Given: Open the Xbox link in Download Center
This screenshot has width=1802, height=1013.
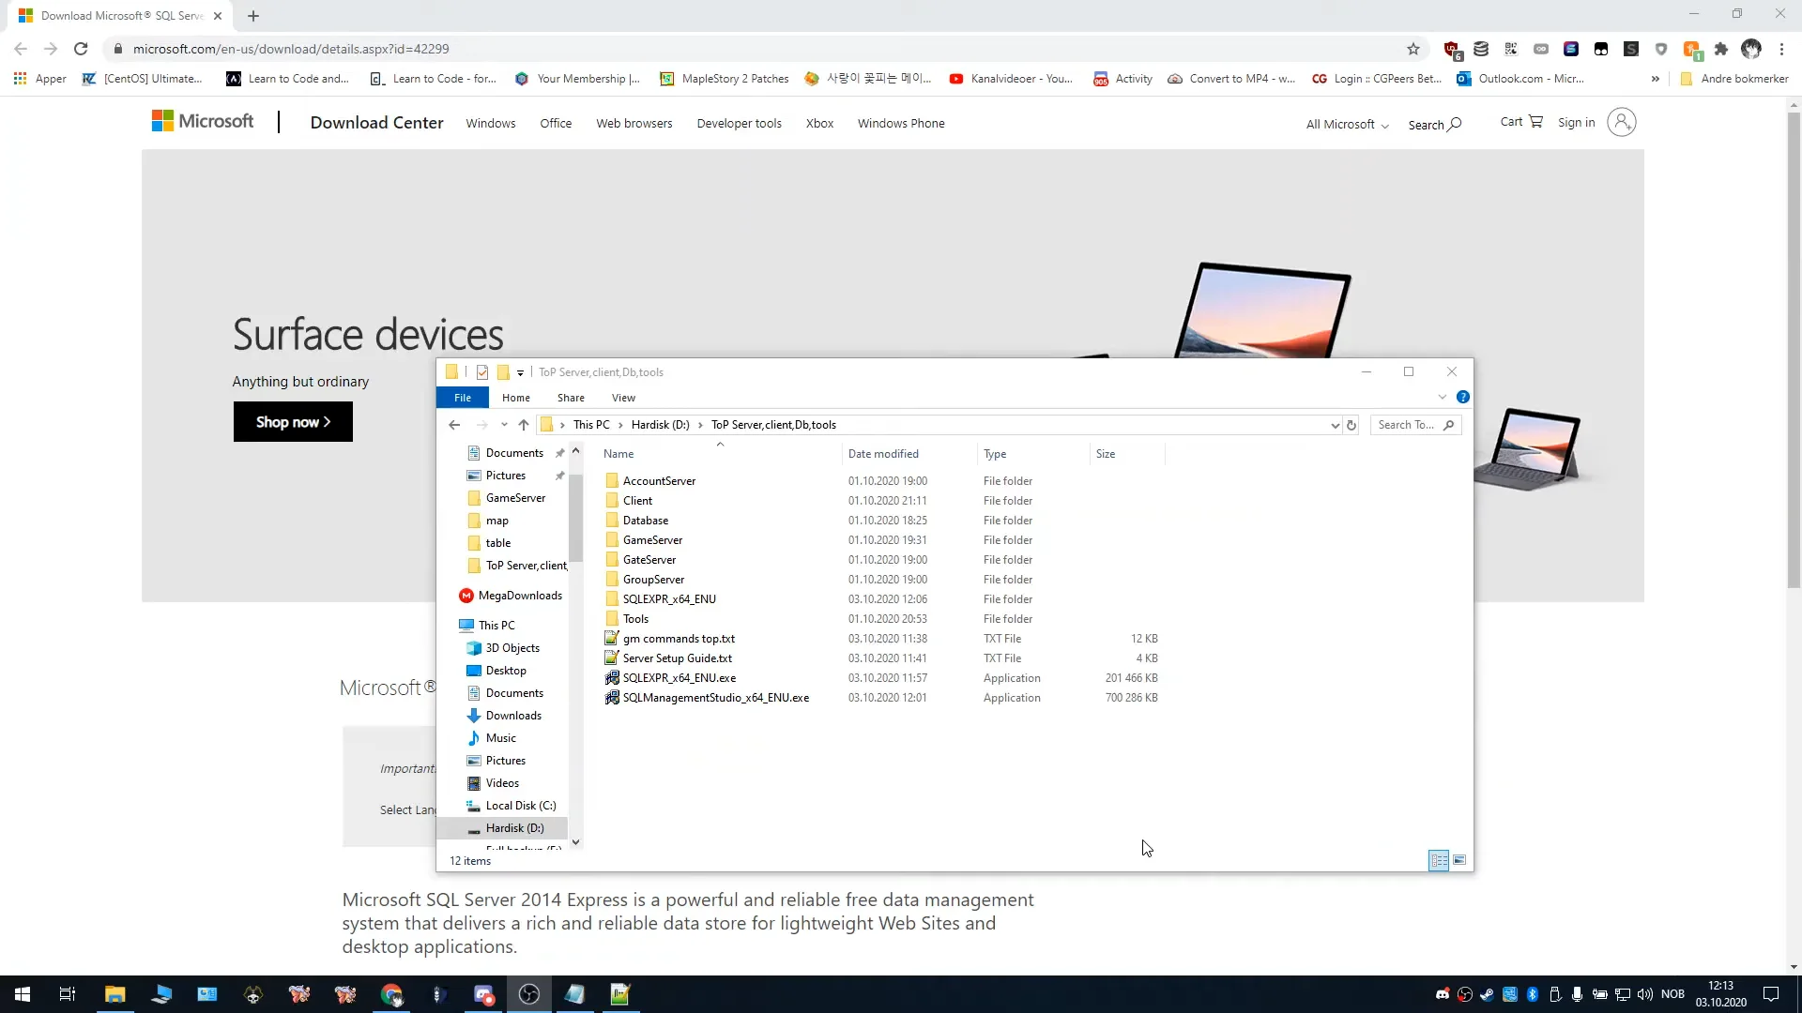Looking at the screenshot, I should coord(819,124).
